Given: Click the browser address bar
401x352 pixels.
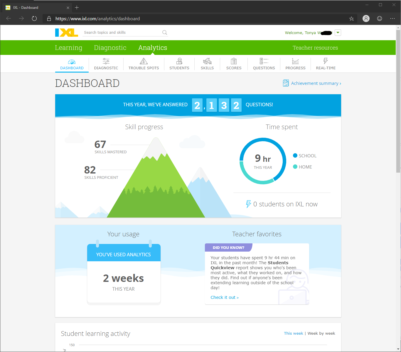Looking at the screenshot, I should pyautogui.click(x=200, y=18).
